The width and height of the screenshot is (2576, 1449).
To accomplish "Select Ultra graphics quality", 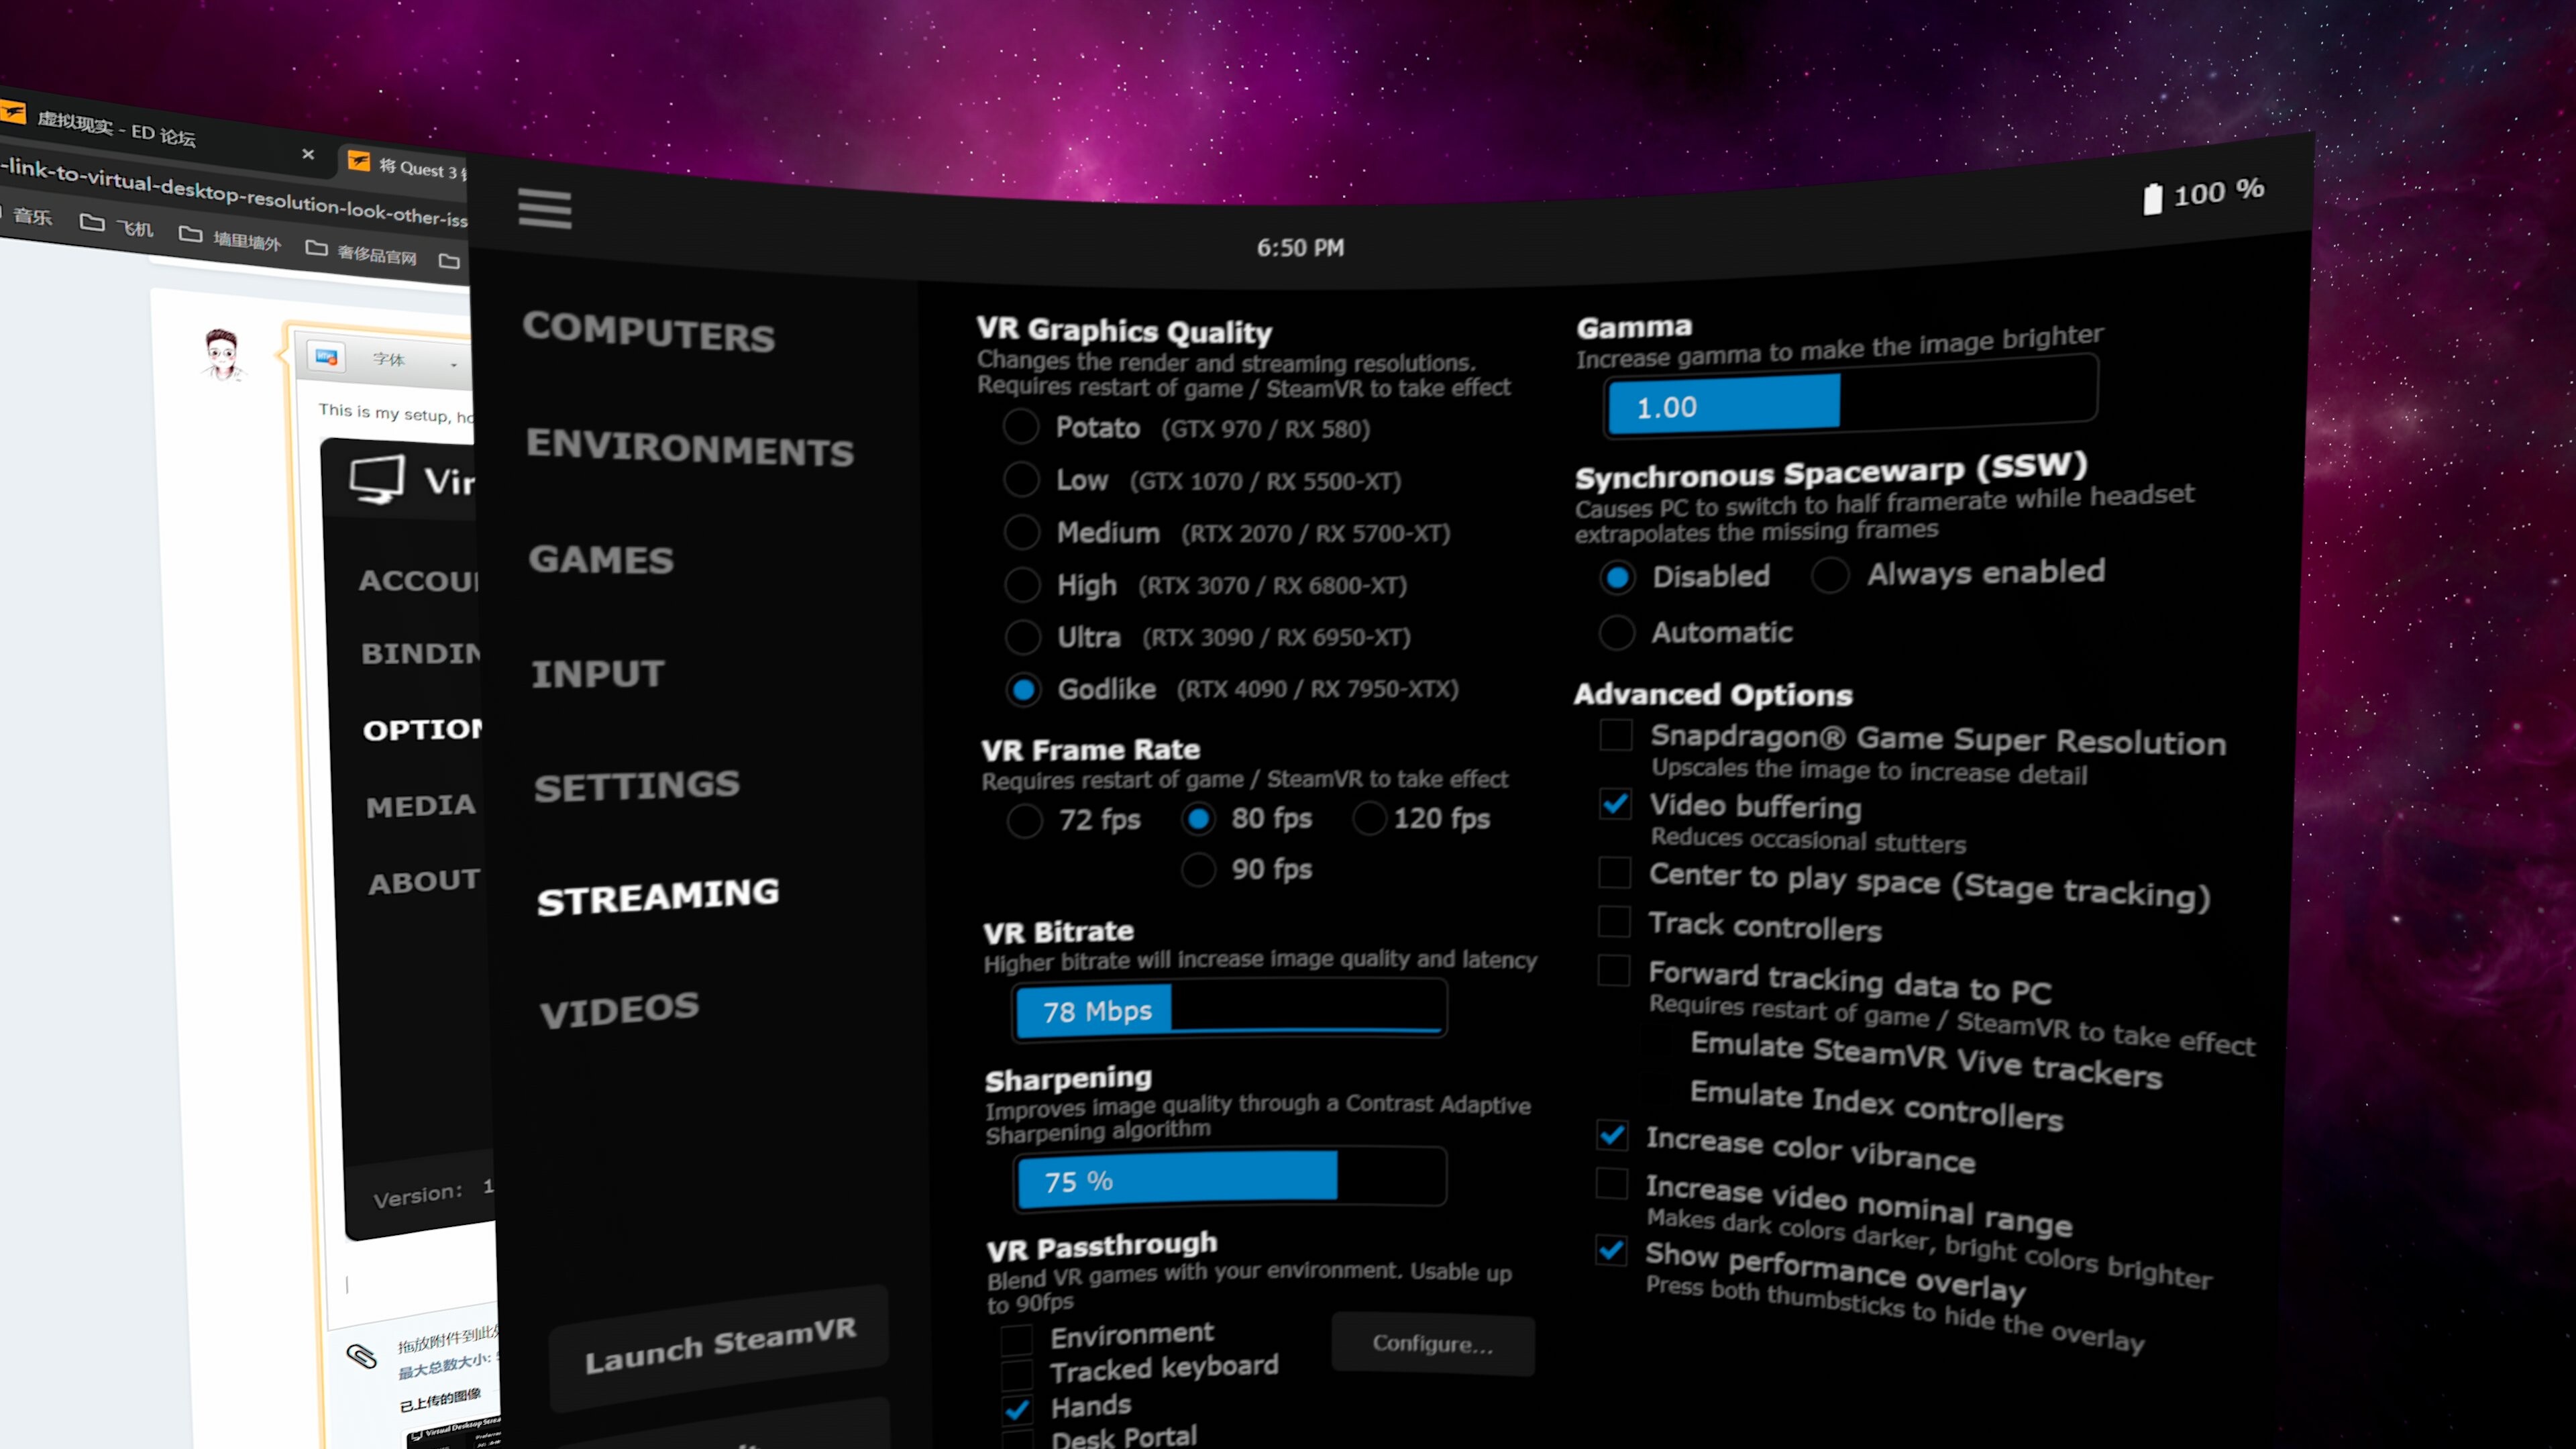I will click(1023, 636).
